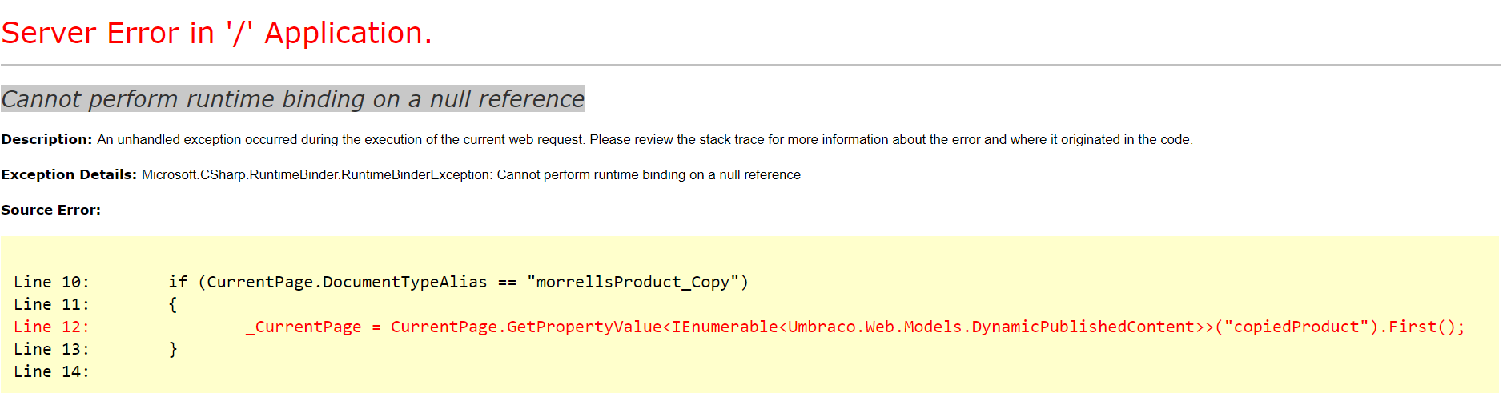Image resolution: width=1503 pixels, height=393 pixels.
Task: Click the 'Line 14:' label
Action: (x=51, y=371)
